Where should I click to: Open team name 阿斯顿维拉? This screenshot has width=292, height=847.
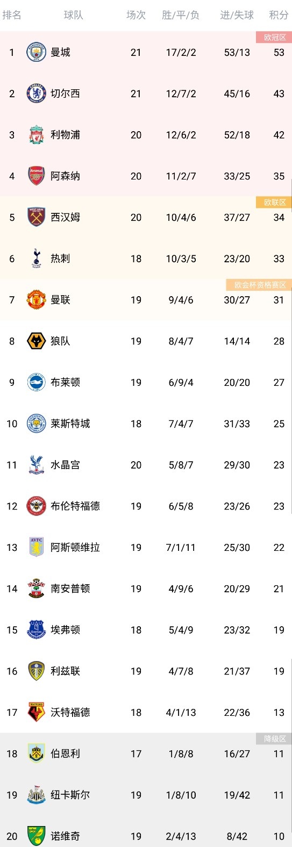click(75, 547)
